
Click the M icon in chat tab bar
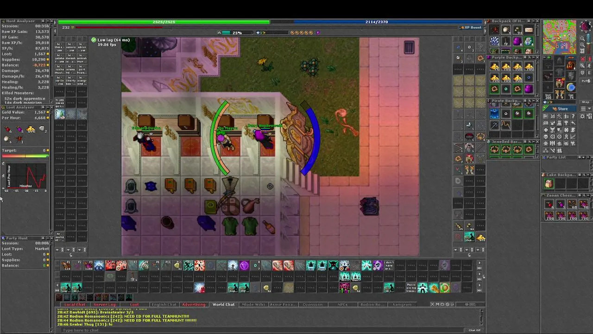(x=437, y=304)
